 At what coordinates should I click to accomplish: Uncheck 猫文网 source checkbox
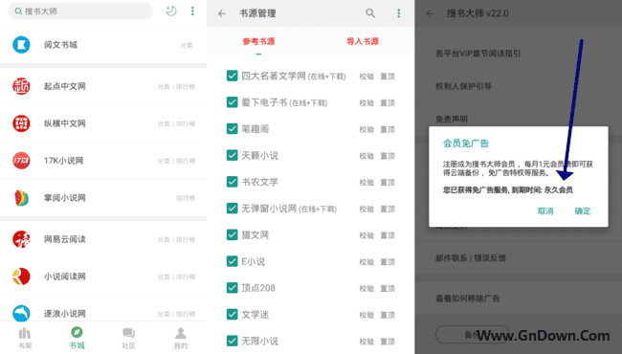tap(233, 235)
